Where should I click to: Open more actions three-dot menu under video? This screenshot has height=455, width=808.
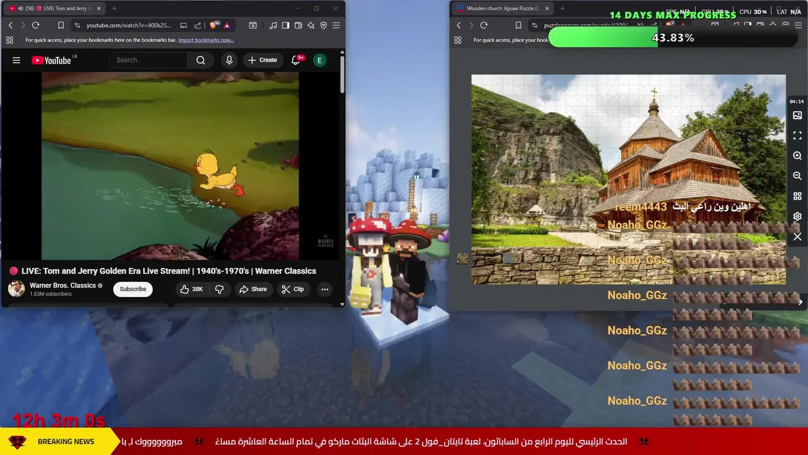[324, 289]
